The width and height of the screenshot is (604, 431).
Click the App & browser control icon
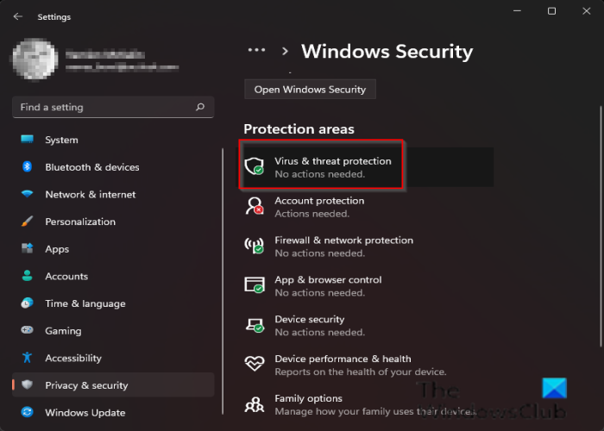pyautogui.click(x=254, y=285)
